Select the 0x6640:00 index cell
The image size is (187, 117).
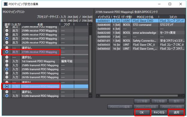pyautogui.click(x=104, y=25)
